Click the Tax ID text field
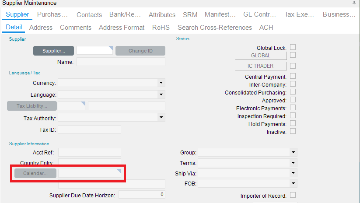 tap(89, 129)
